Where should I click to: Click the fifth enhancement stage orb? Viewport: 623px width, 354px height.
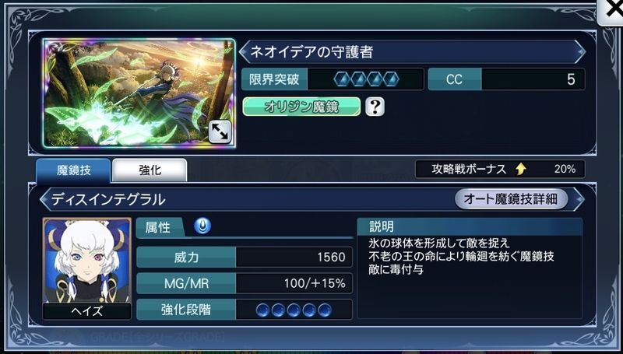click(x=325, y=310)
